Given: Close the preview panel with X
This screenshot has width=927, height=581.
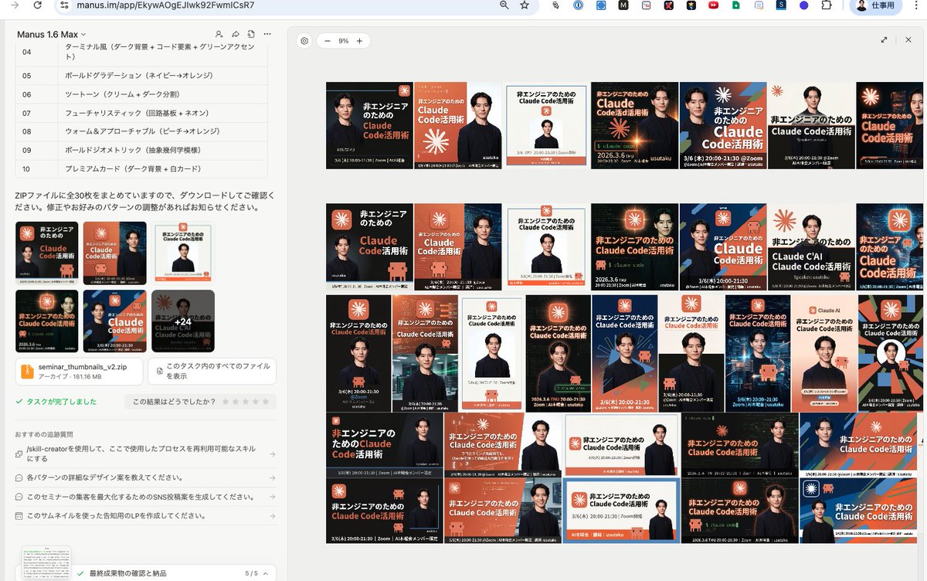Looking at the screenshot, I should click(x=908, y=39).
